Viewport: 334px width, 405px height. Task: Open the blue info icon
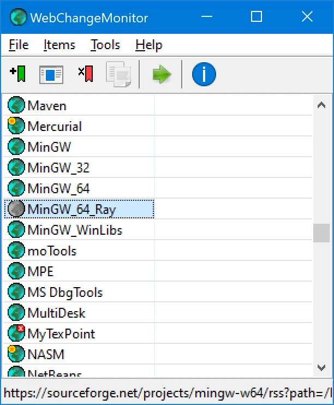204,74
